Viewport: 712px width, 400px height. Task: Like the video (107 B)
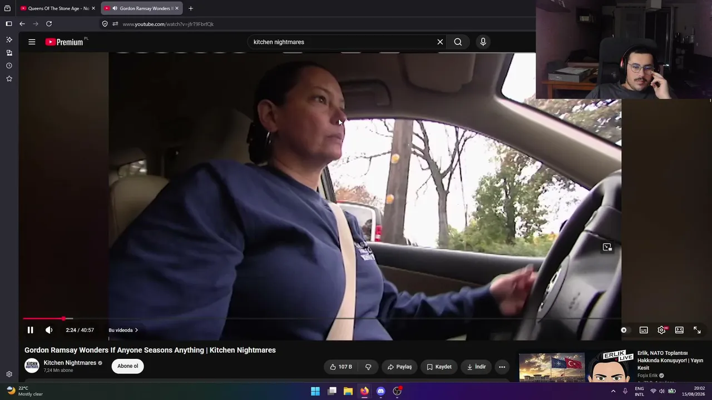pyautogui.click(x=341, y=367)
